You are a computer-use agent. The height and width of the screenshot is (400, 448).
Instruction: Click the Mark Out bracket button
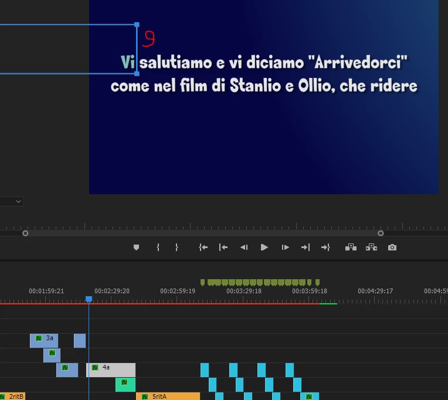pos(177,248)
